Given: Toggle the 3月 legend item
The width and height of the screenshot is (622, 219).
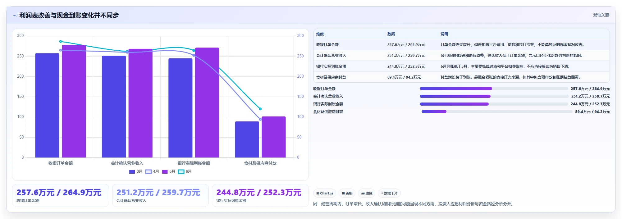Looking at the screenshot, I should pos(136,171).
